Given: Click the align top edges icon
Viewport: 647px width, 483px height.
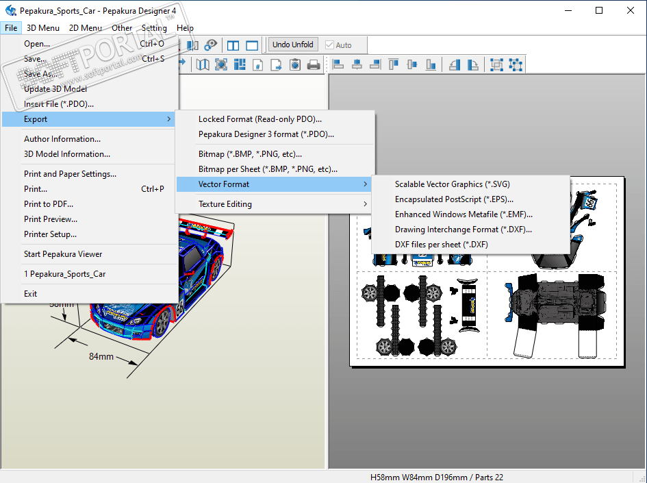Looking at the screenshot, I should point(394,65).
